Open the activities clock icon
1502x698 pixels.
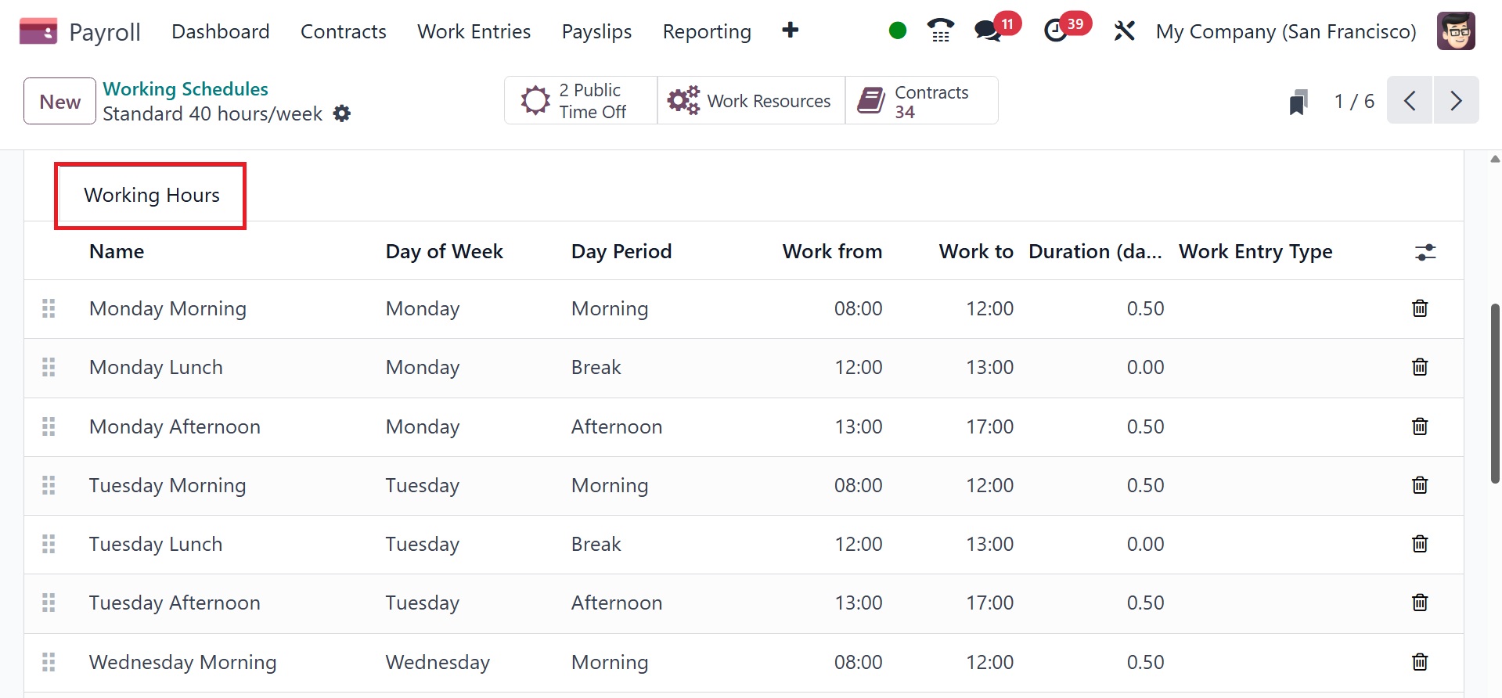1056,31
